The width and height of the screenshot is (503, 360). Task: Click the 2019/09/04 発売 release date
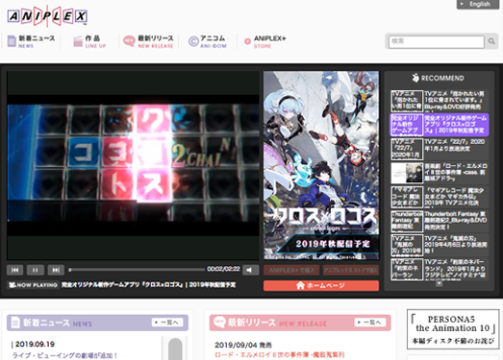tap(243, 345)
